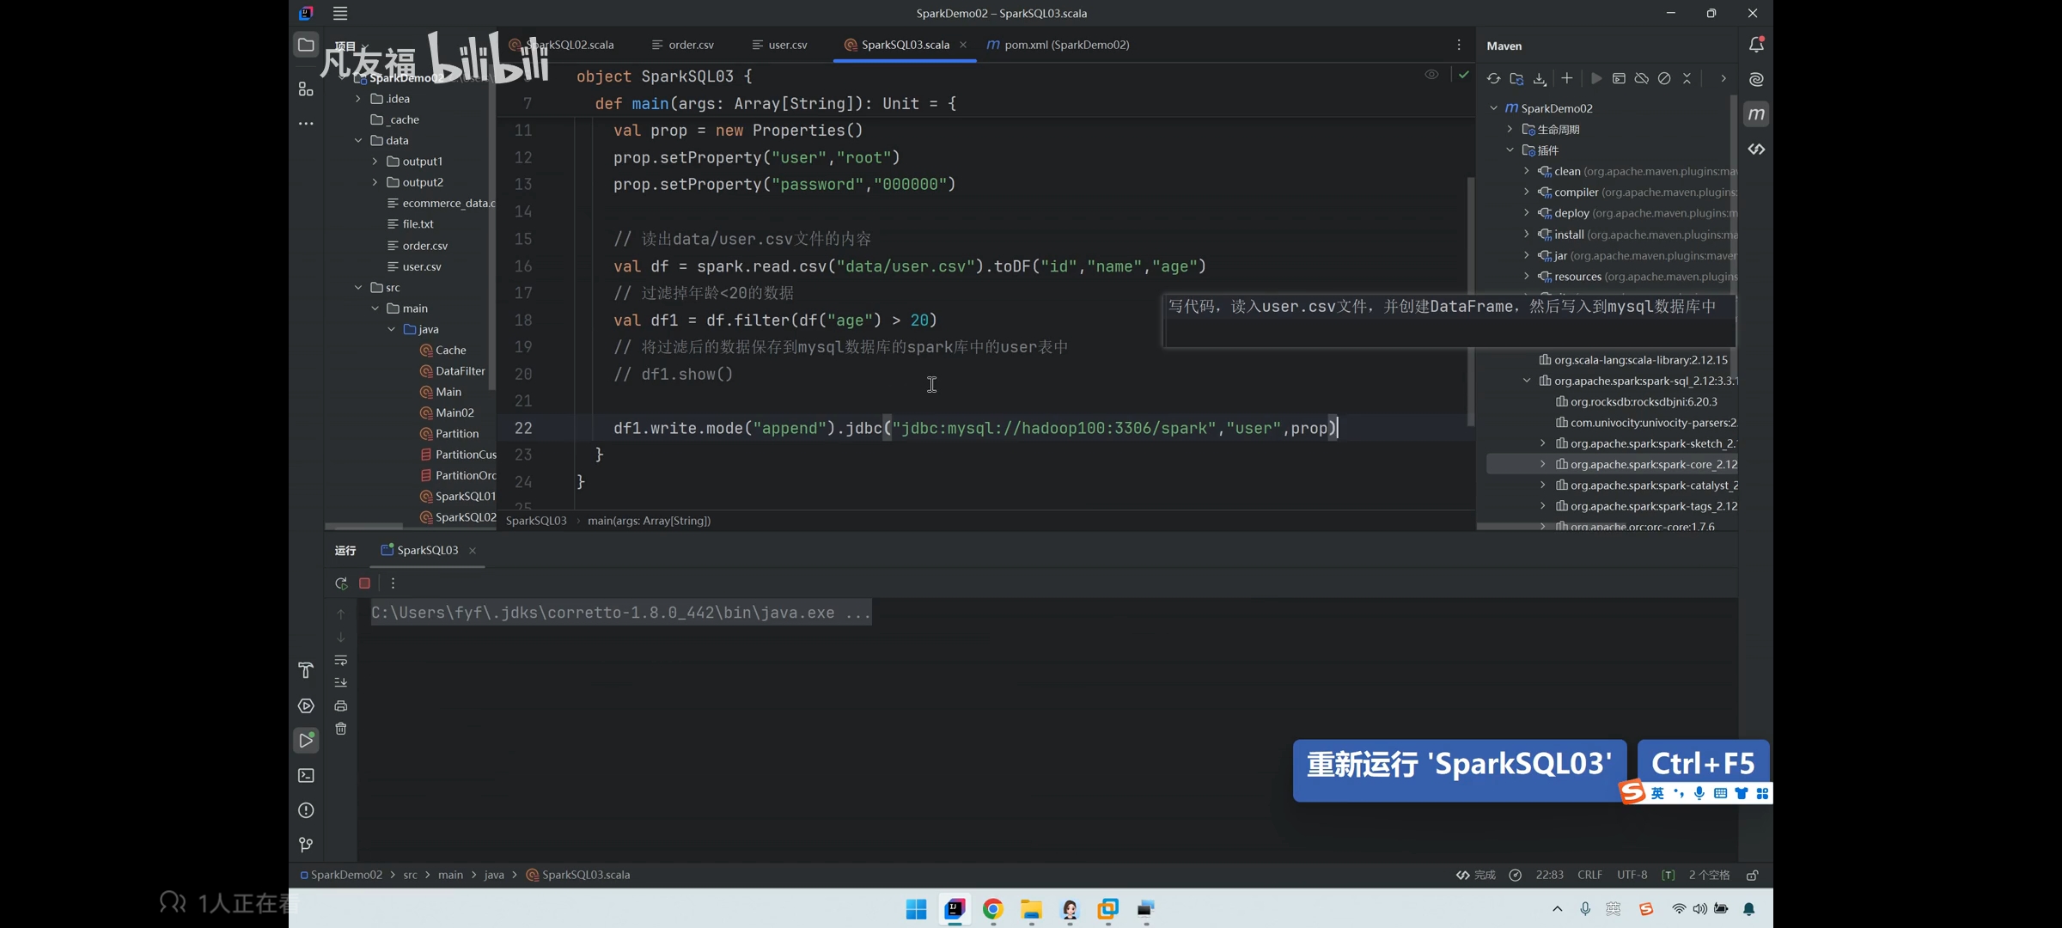Switch to the order.csv editor tab

click(683, 45)
